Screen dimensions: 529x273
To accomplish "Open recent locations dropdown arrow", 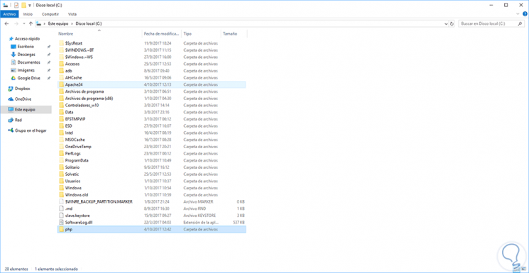I will (23, 23).
